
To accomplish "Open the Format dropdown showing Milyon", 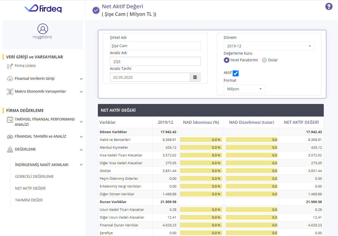I will click(244, 89).
